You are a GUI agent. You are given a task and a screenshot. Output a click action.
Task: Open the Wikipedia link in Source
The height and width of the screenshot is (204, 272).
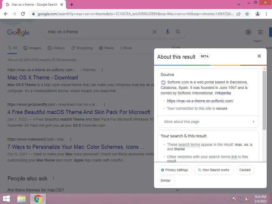point(223,93)
